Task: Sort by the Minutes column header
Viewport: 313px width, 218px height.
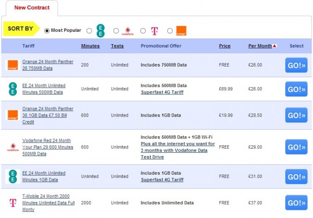Action: click(90, 46)
